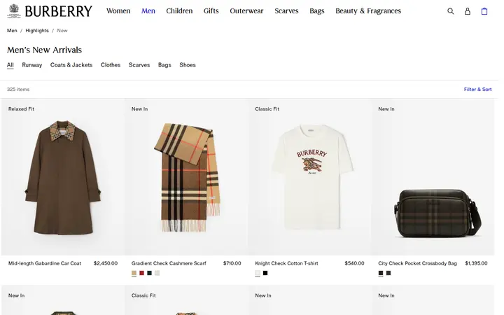Select the Shoes category tab
The image size is (504, 315).
point(188,65)
